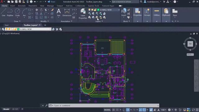The height and width of the screenshot is (112, 199).
Task: Open Layer Properties manager
Action: pos(83,14)
